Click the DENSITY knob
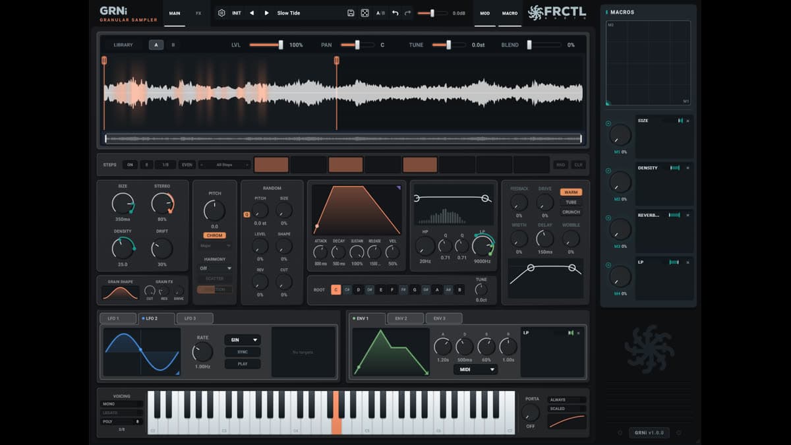791x445 pixels. [123, 249]
